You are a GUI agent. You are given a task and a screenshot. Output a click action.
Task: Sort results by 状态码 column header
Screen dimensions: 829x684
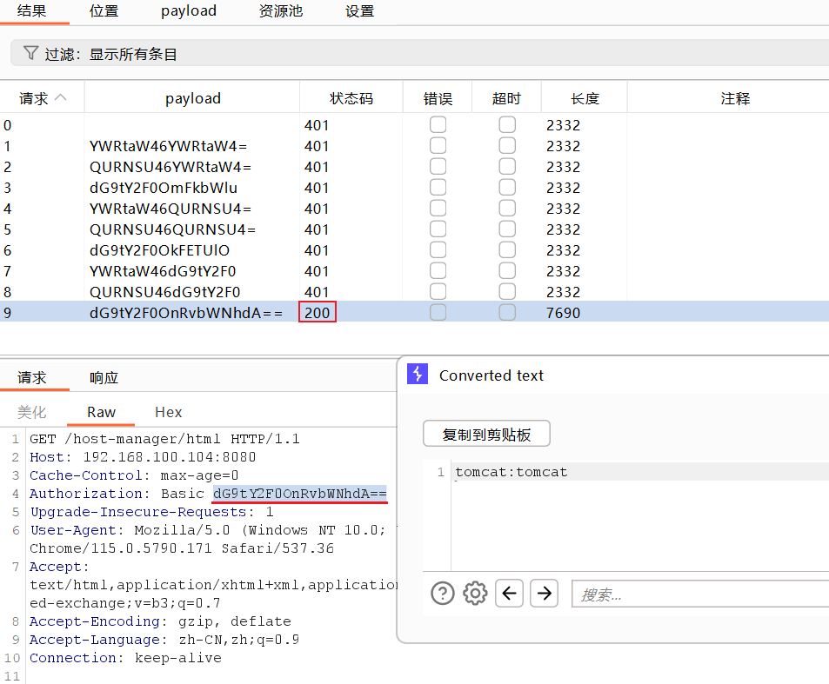coord(351,98)
